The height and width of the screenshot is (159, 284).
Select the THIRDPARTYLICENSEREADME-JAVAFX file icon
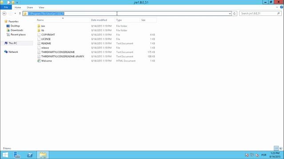tap(39, 57)
